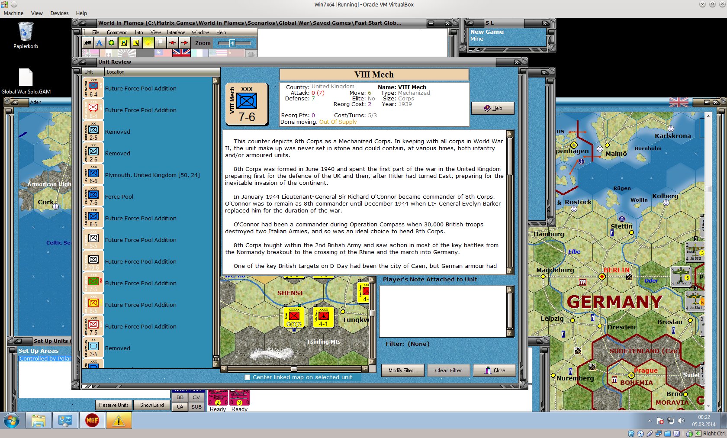Click the blue letter A toolbar icon
727x438 pixels.
pyautogui.click(x=100, y=43)
